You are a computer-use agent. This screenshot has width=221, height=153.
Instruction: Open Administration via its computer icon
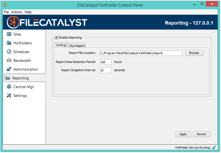coord(9,69)
